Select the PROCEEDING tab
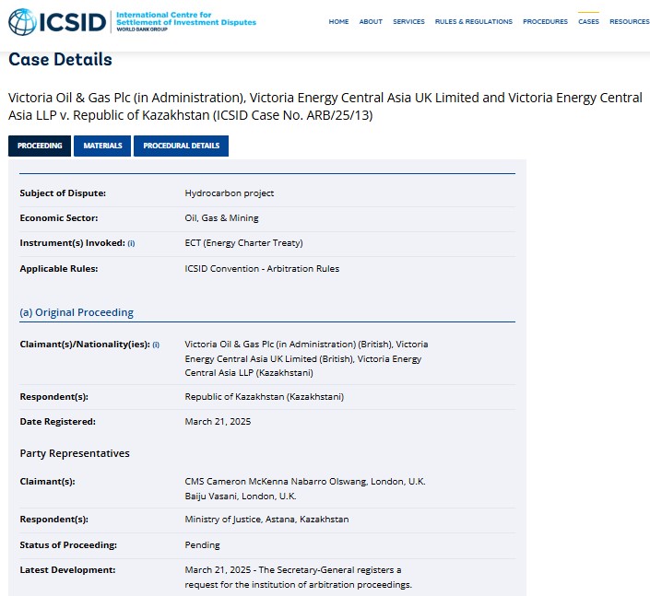 click(40, 146)
